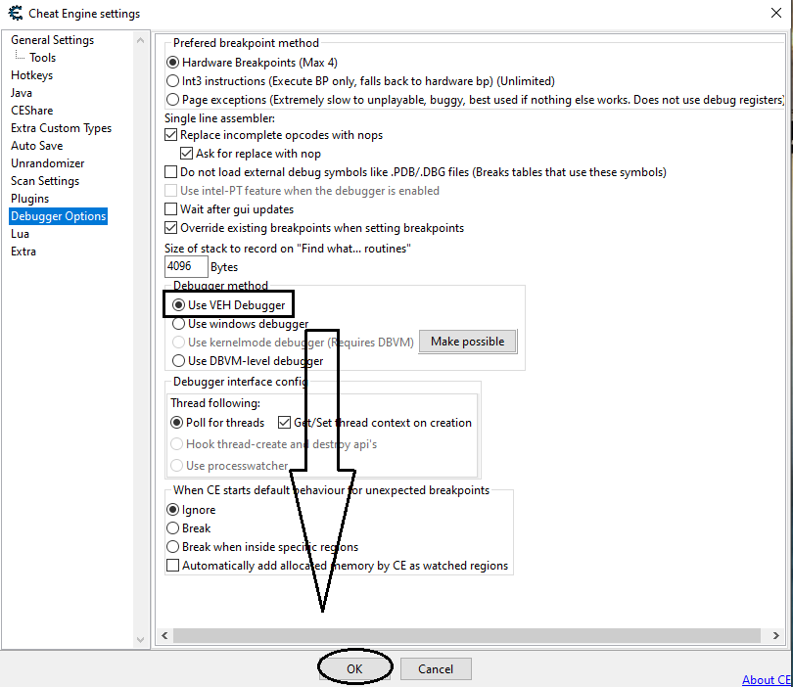Click the OK button
Image resolution: width=793 pixels, height=687 pixels.
click(x=354, y=668)
